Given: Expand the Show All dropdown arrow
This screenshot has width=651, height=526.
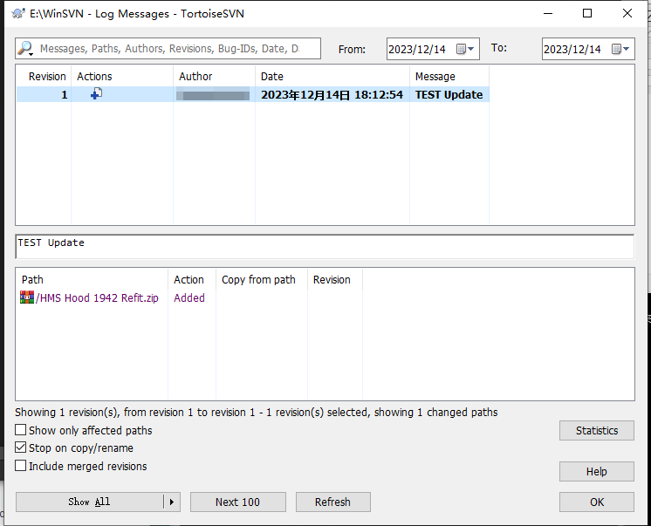Looking at the screenshot, I should point(172,502).
